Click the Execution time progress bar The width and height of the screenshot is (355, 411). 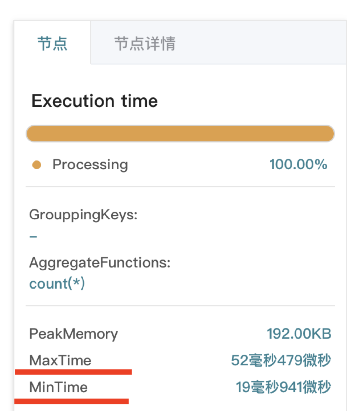click(180, 133)
